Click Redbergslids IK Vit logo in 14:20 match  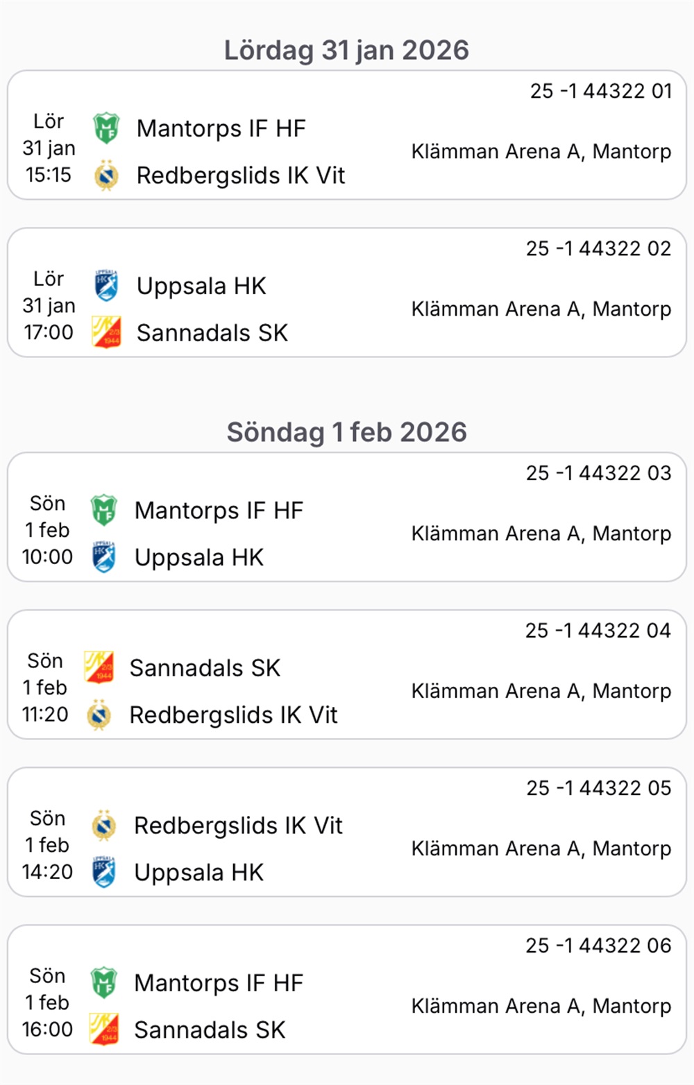pos(104,826)
